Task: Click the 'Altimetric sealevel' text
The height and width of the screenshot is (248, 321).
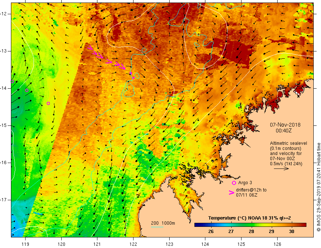Action: pyautogui.click(x=289, y=143)
